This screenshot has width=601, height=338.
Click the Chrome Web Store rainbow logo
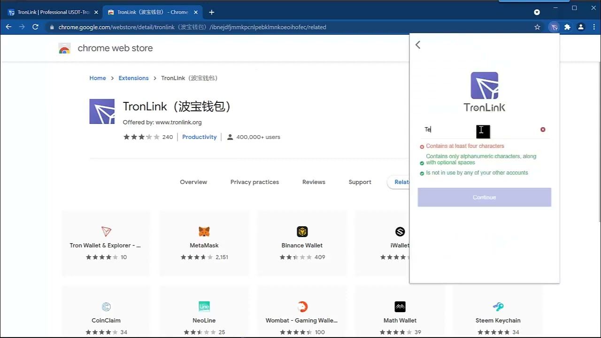[64, 48]
